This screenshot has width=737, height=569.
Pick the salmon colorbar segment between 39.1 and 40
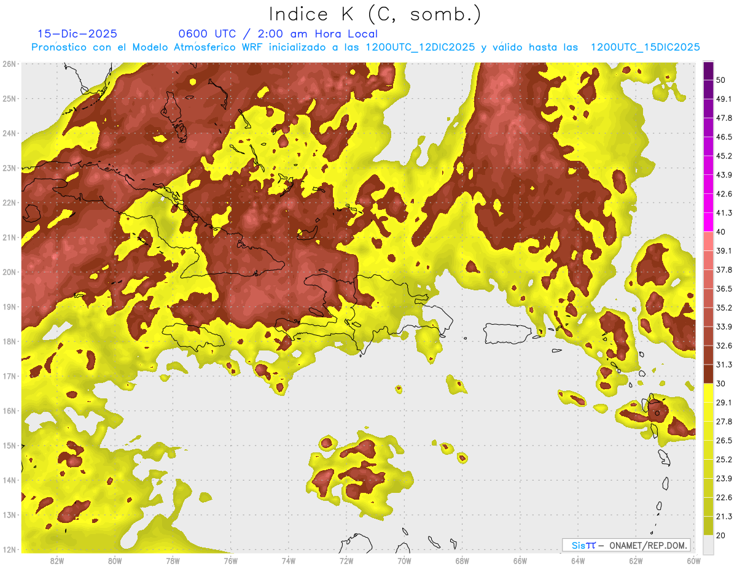tap(708, 241)
